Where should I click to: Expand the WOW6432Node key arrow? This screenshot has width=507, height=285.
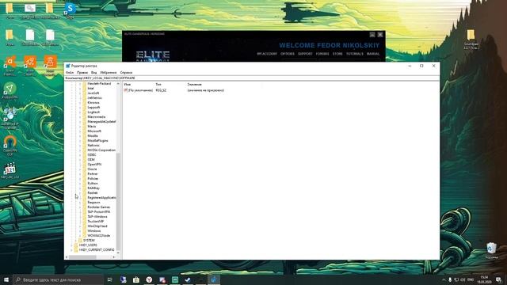point(80,236)
